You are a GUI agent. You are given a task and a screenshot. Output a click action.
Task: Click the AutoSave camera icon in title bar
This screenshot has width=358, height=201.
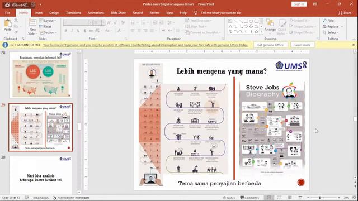click(x=7, y=4)
